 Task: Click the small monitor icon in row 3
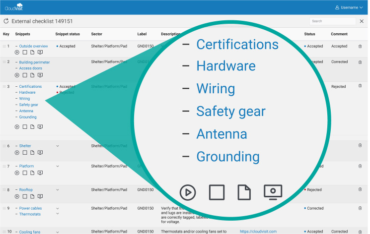40,127
